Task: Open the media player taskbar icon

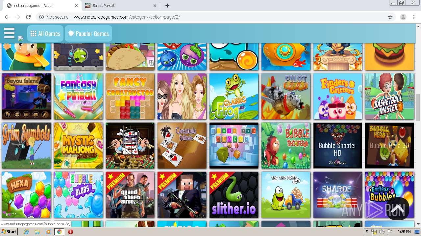Action: click(x=48, y=232)
